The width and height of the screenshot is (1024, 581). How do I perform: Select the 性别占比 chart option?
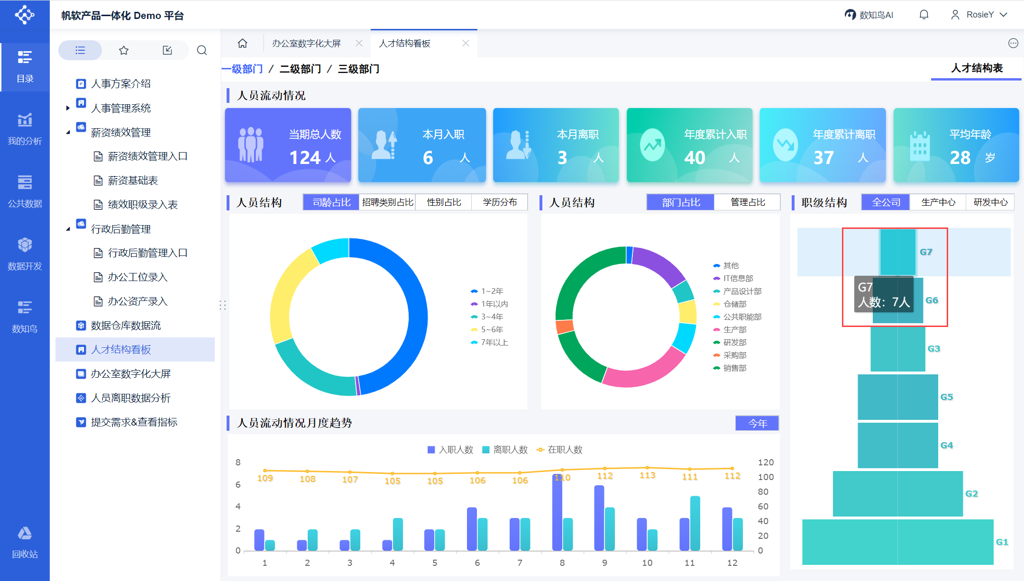444,202
